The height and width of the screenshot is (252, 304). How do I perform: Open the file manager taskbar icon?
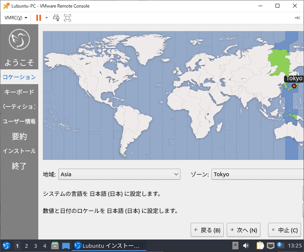55,246
